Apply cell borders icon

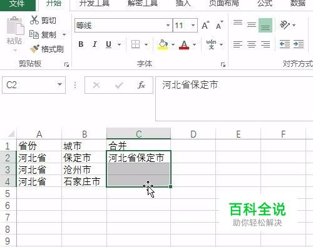(135, 44)
